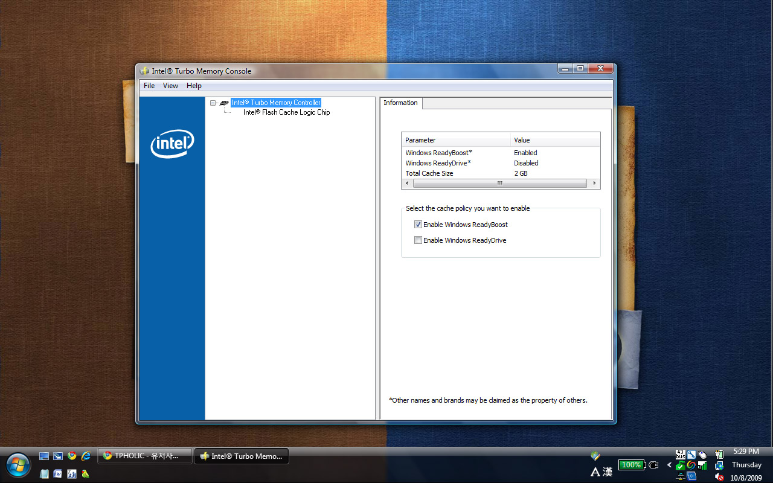This screenshot has width=773, height=483.
Task: Click the parameter list horizontal scrollbar thumb
Action: 499,183
